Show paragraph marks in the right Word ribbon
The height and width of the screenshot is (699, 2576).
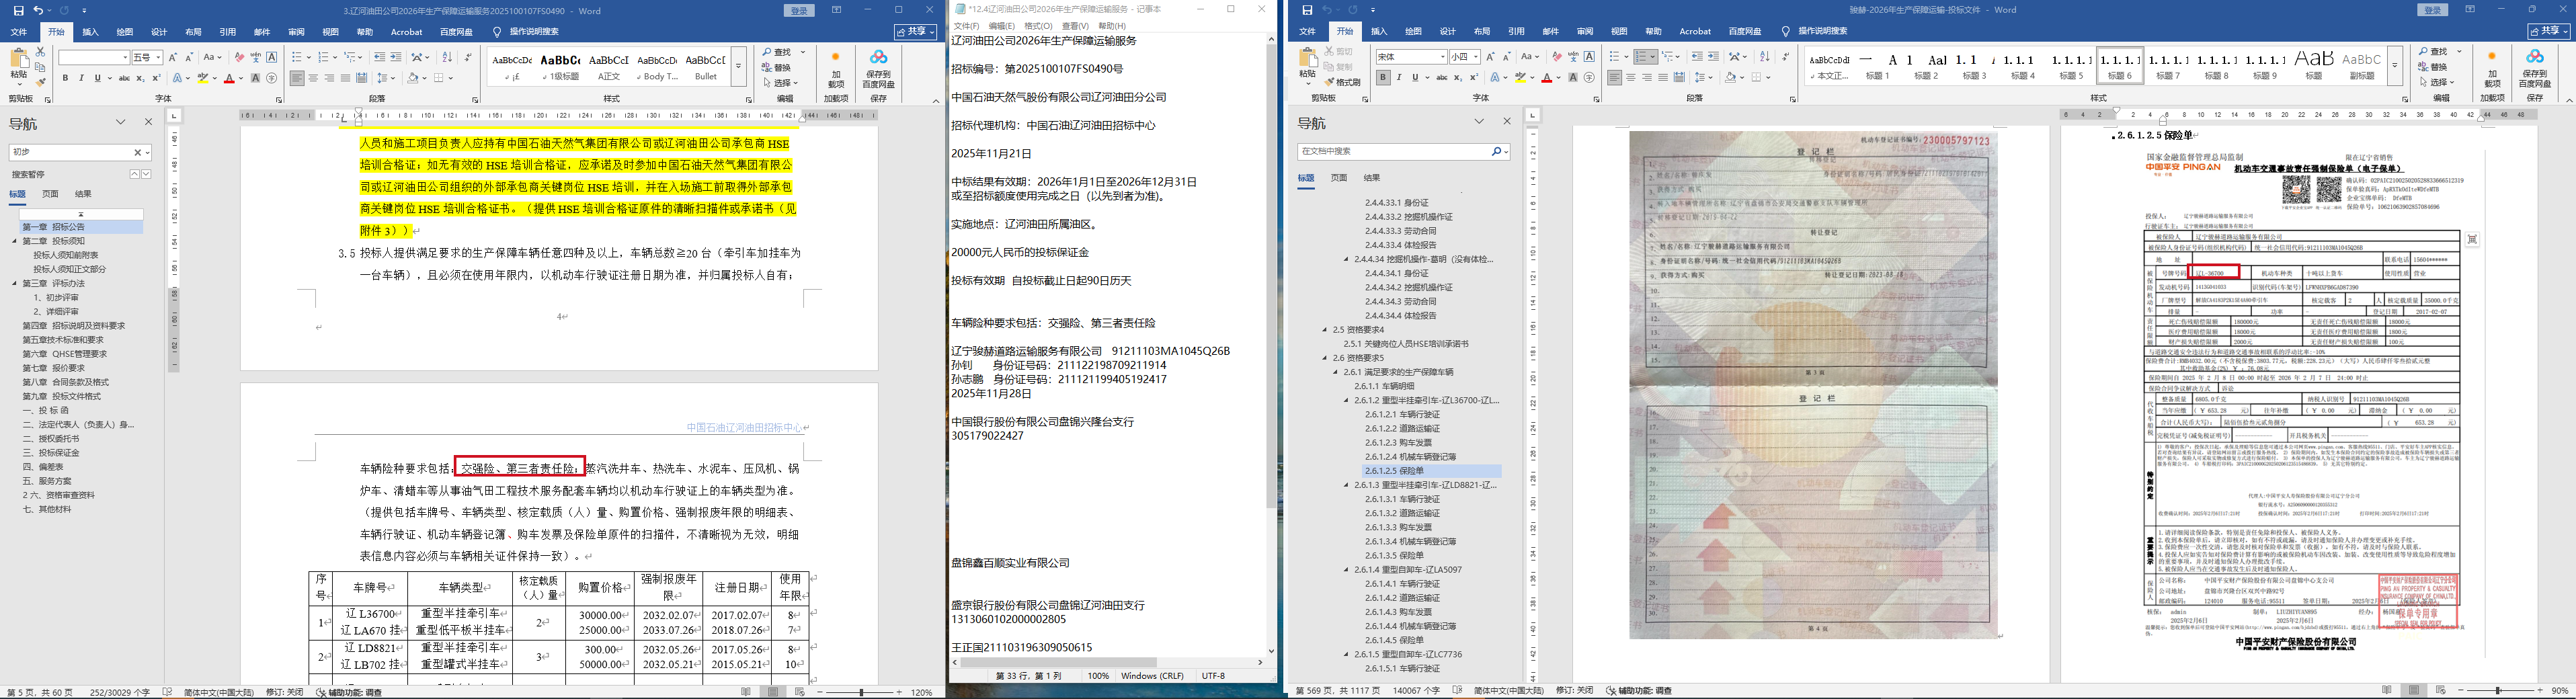1786,57
